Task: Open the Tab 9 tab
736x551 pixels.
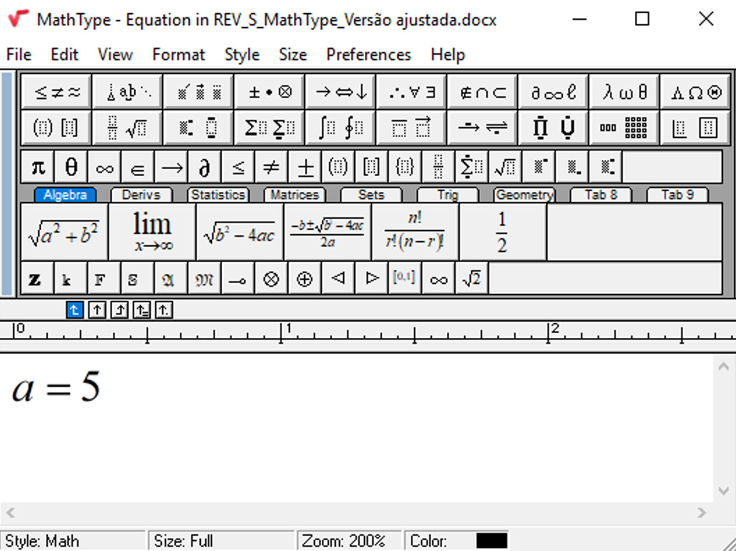Action: tap(677, 195)
